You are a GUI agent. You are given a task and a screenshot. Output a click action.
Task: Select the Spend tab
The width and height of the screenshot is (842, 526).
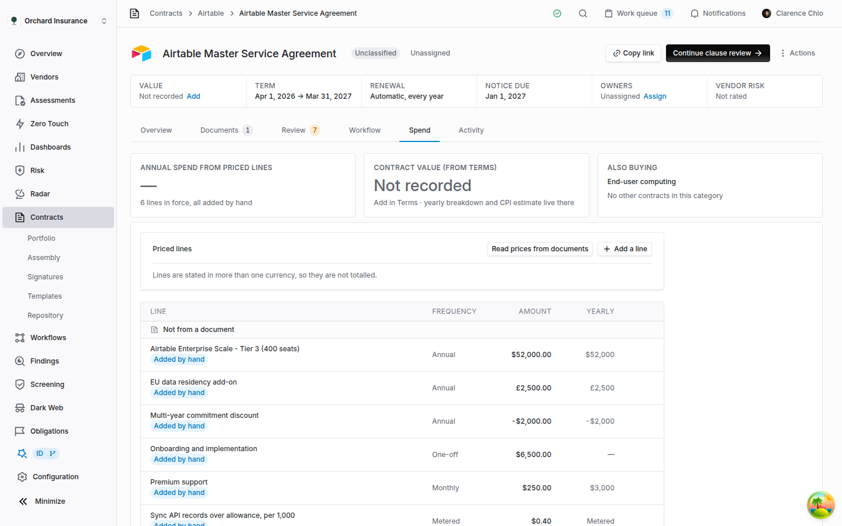click(420, 130)
